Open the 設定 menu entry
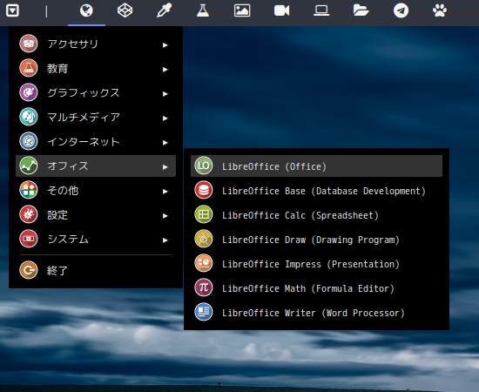 pos(96,215)
